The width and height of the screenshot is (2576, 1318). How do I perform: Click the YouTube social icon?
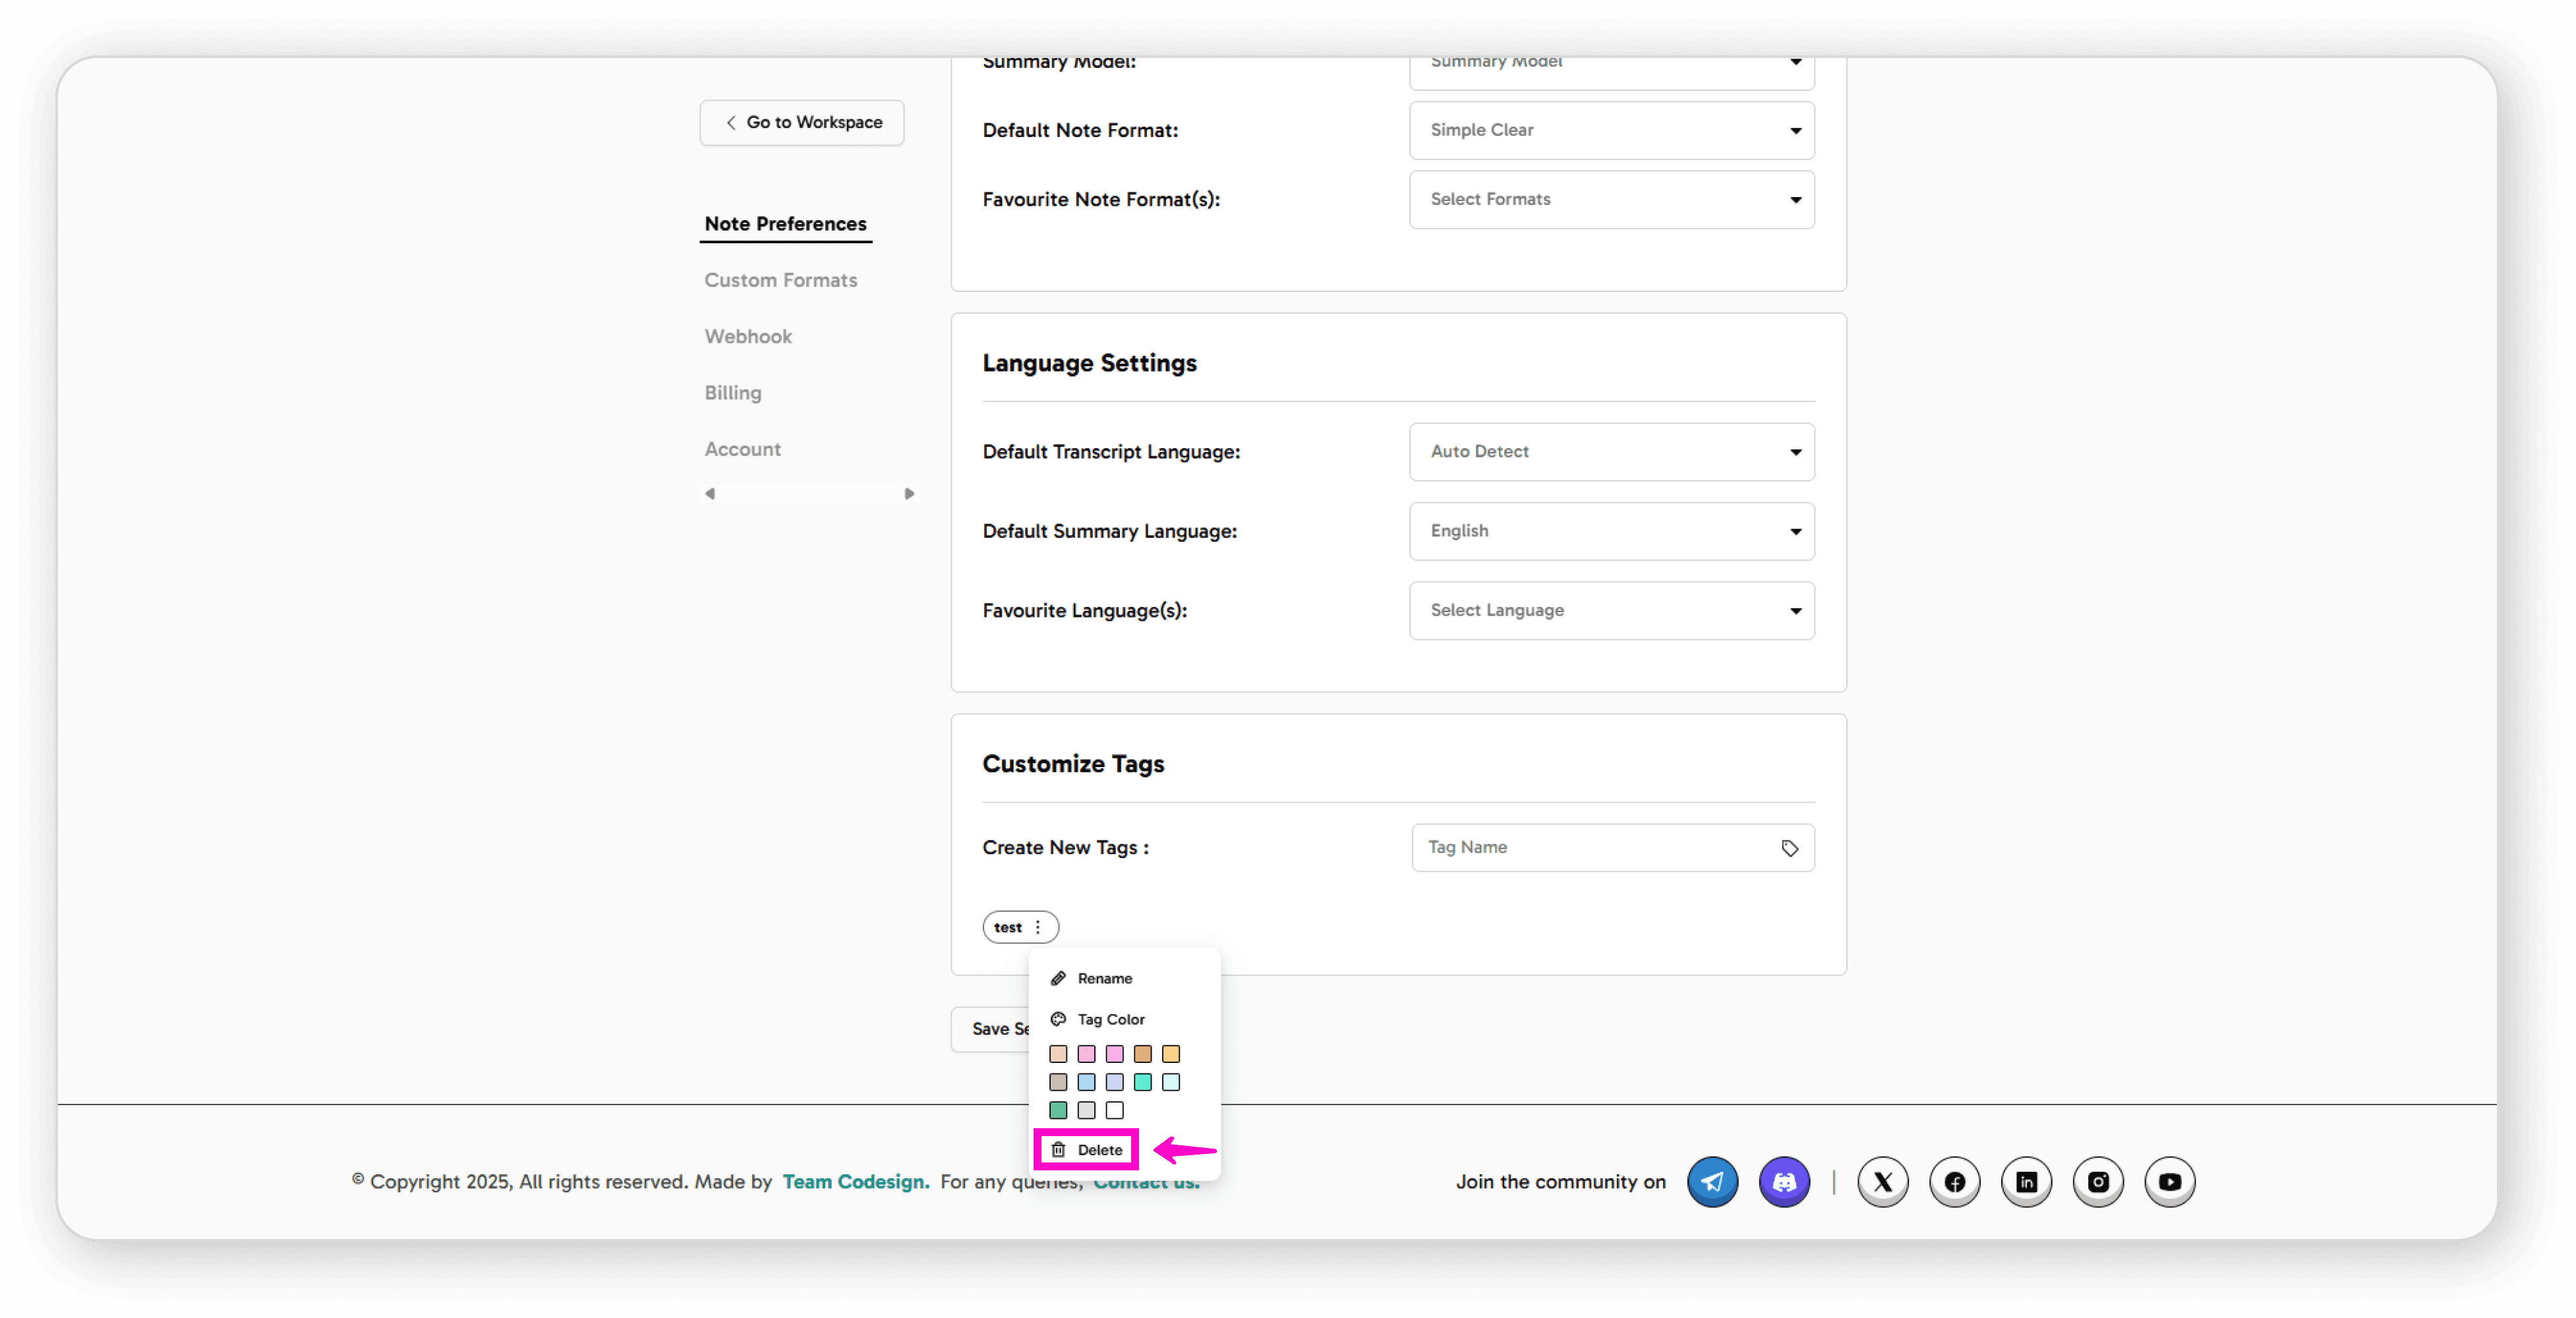2169,1182
